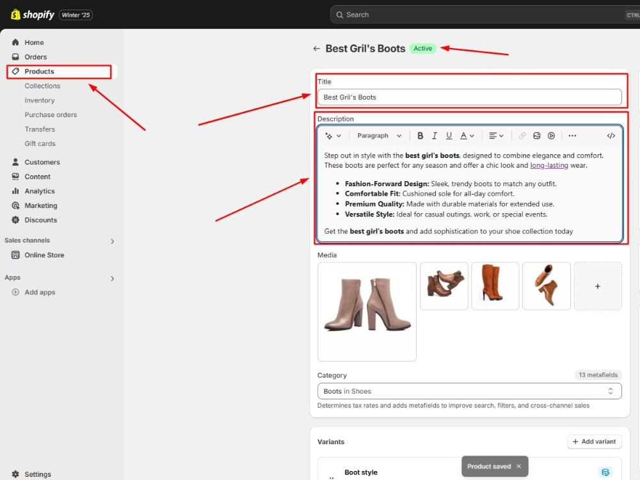
Task: Go back using the arrow beside product name
Action: (x=316, y=49)
